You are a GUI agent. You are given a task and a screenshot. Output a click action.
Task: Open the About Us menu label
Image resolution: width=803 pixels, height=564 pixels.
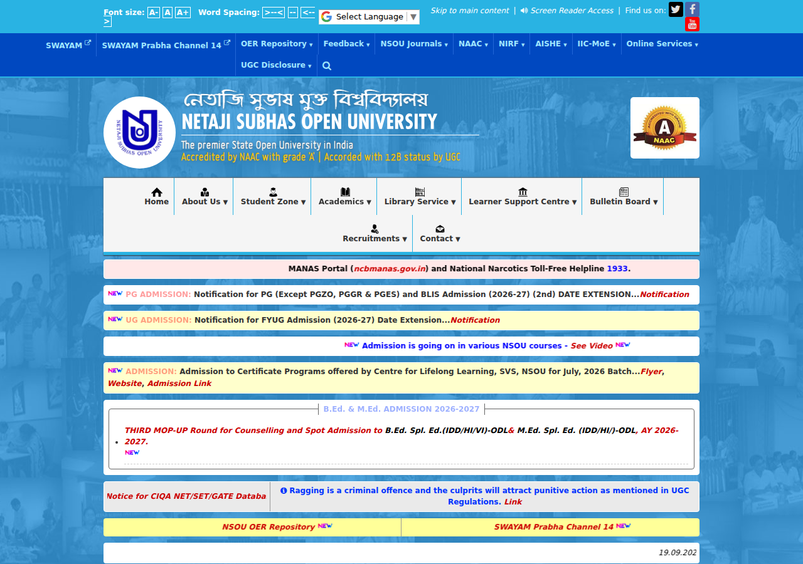tap(205, 202)
